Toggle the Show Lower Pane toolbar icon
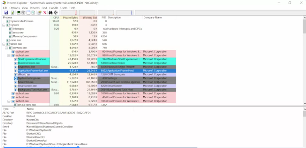 tap(28, 13)
